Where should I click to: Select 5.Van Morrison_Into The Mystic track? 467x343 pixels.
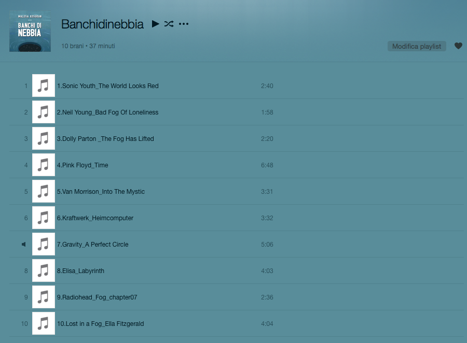pyautogui.click(x=101, y=192)
